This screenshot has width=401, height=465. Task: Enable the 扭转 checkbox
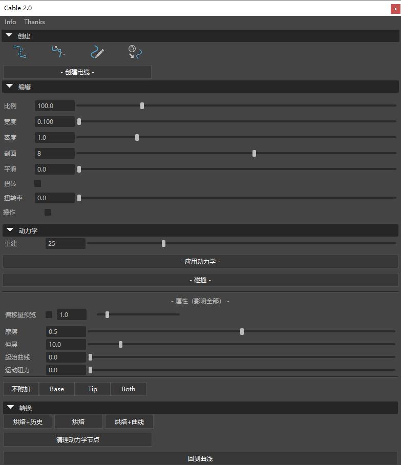37,183
